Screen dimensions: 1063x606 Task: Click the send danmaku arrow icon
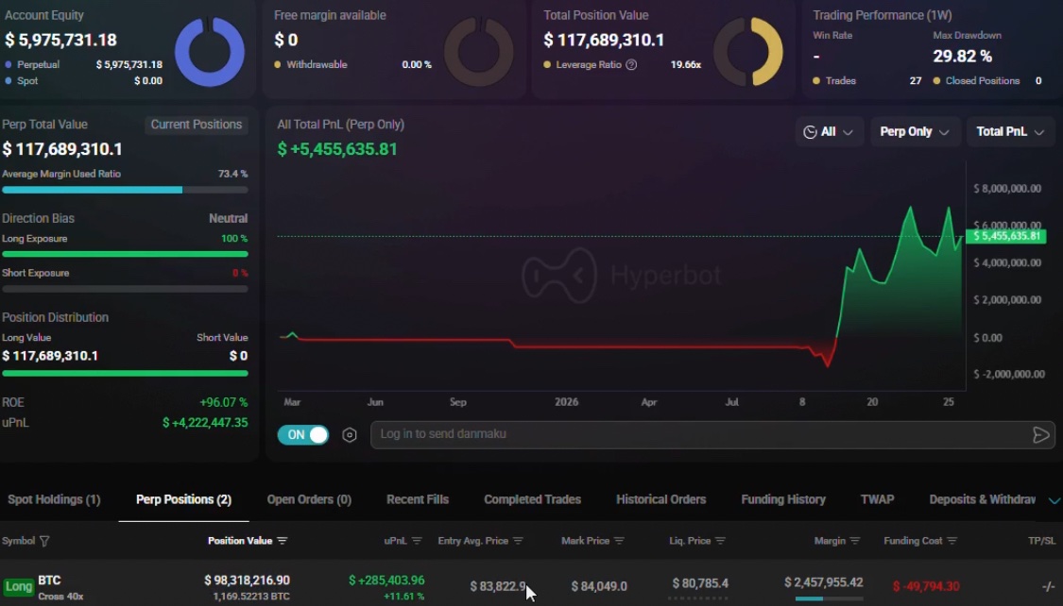click(x=1040, y=435)
